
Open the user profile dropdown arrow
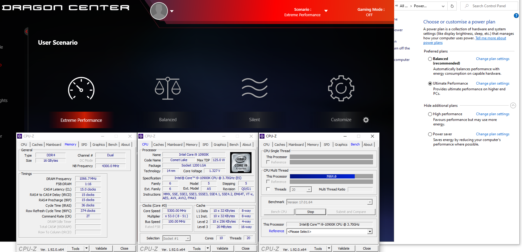point(172,11)
